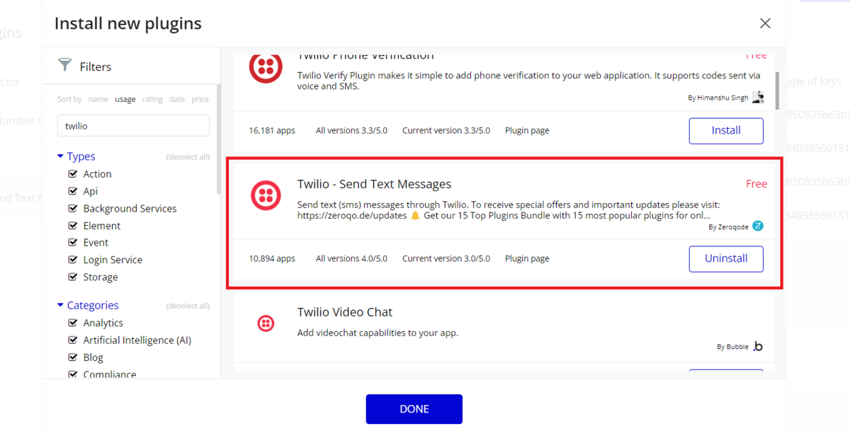The width and height of the screenshot is (850, 436).
Task: Toggle Artificial Intelligence (AI) checkbox
Action: [x=72, y=340]
